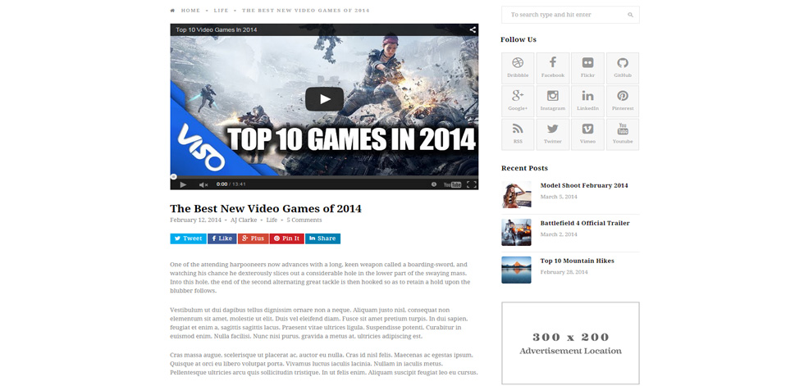Open the Google+ follow icon
This screenshot has width=804, height=386.
coord(518,102)
